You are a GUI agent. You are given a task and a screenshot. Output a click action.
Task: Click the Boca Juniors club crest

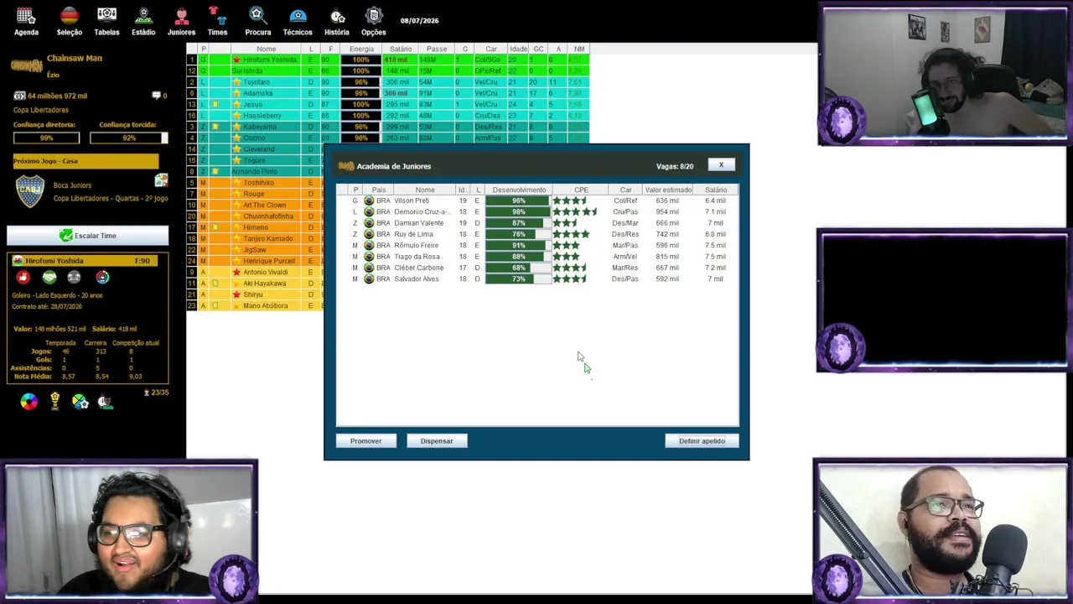point(30,191)
